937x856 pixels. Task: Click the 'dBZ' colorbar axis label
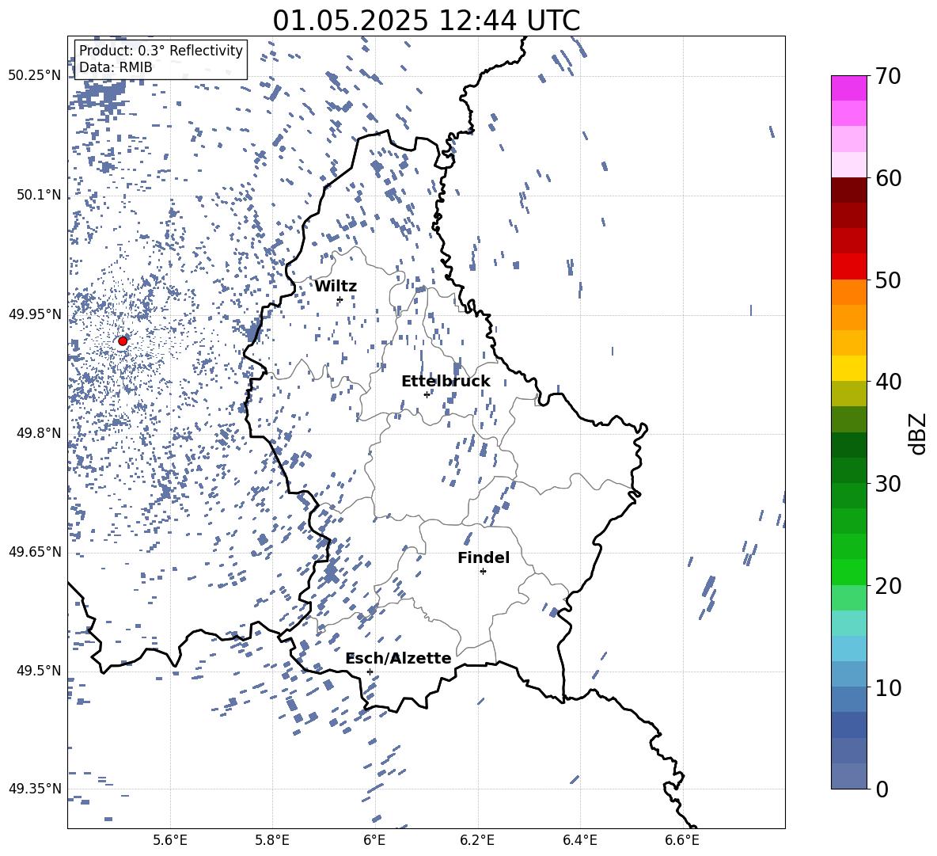919,433
